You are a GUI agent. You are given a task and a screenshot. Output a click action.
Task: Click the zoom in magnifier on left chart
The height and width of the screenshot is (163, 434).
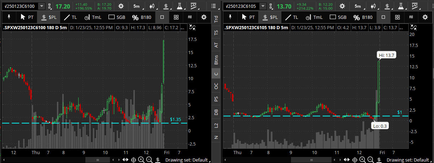coord(141,160)
